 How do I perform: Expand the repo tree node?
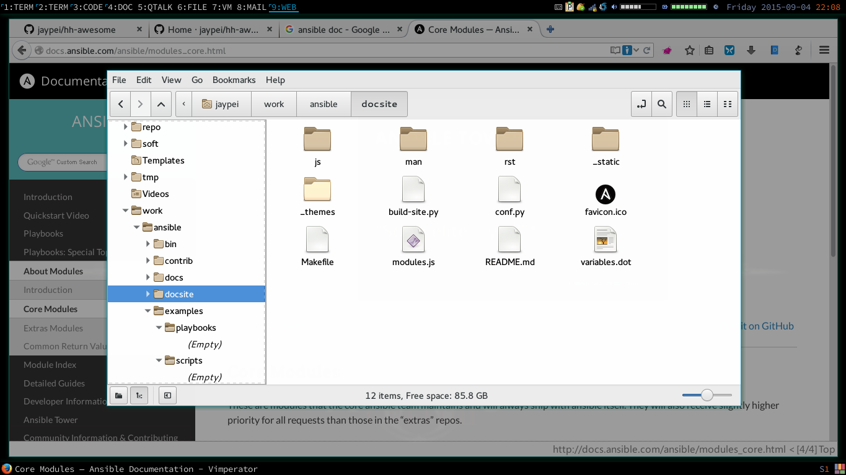pos(126,127)
